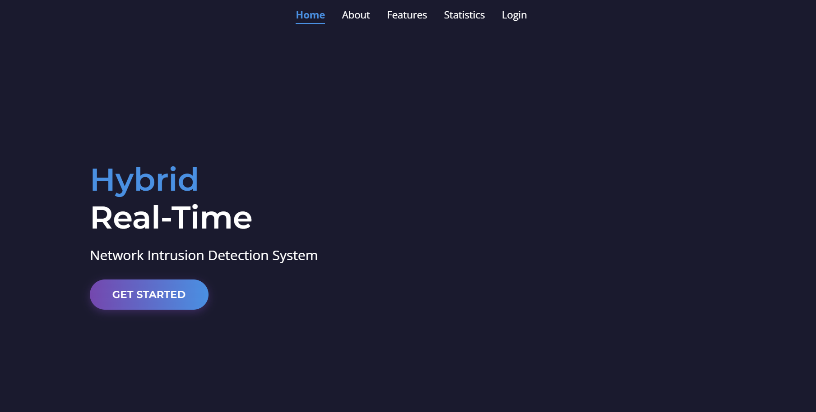
Task: Click the blue Hybrid heading
Action: tap(144, 180)
